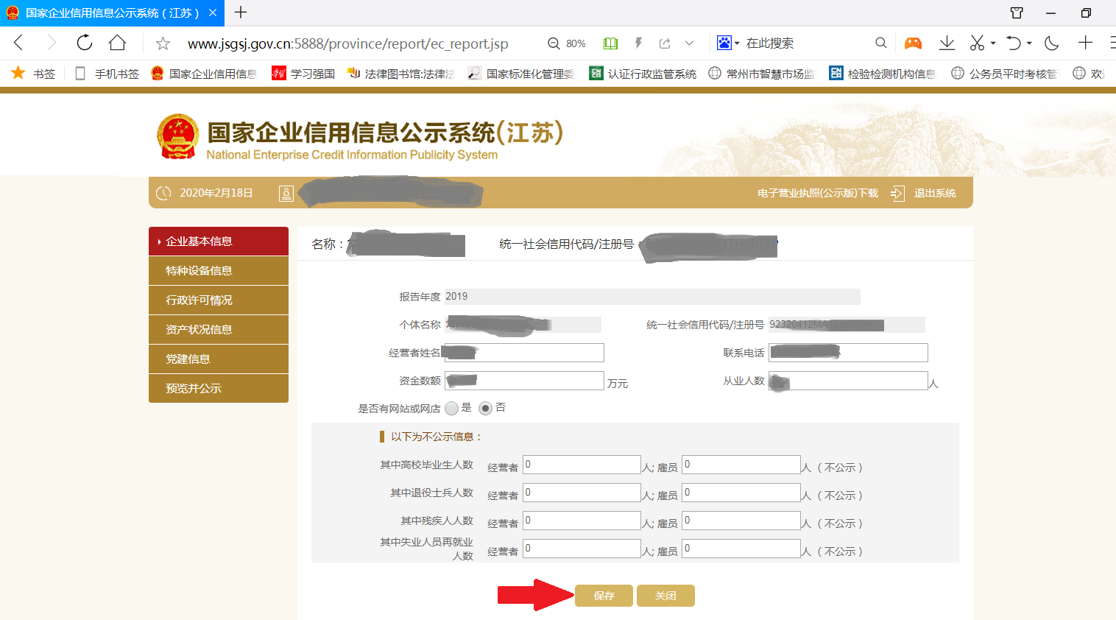Open the 法律图书馆 bookmark
Screen dimensions: 1116x620
pos(401,73)
